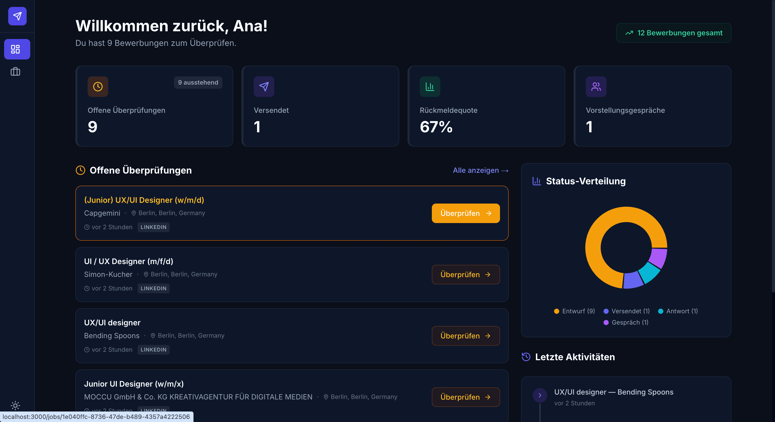Expand the UX/UI designer Bending Spoons activity chevron

point(540,395)
